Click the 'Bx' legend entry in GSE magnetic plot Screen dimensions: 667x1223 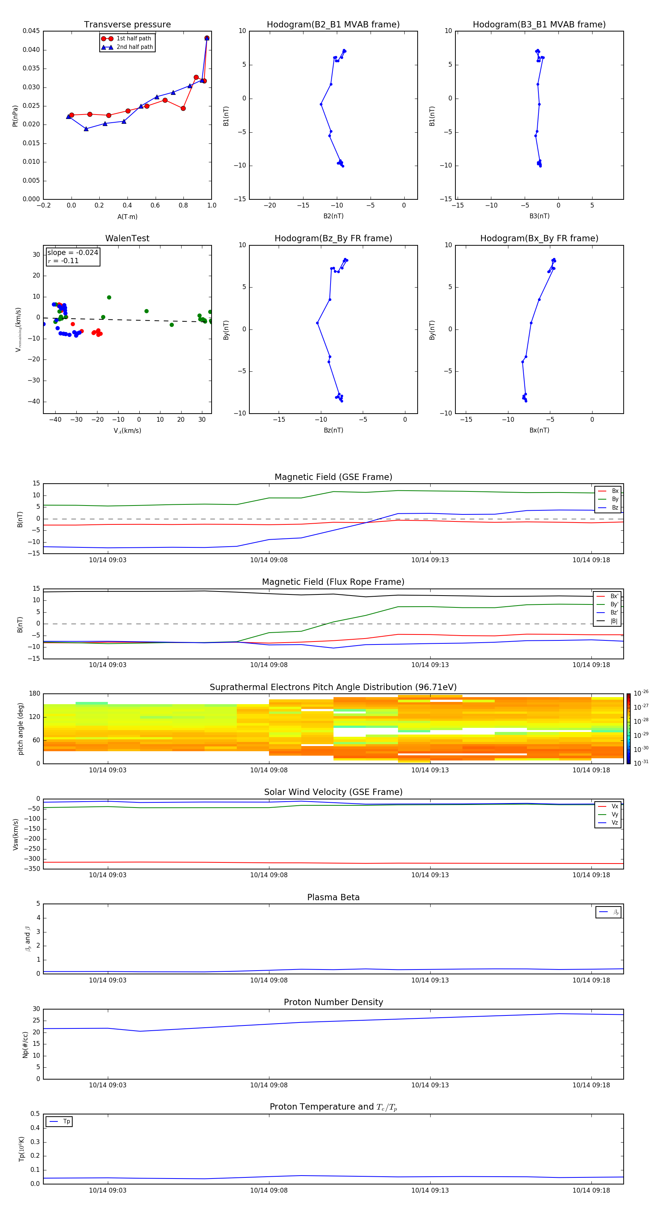[608, 491]
